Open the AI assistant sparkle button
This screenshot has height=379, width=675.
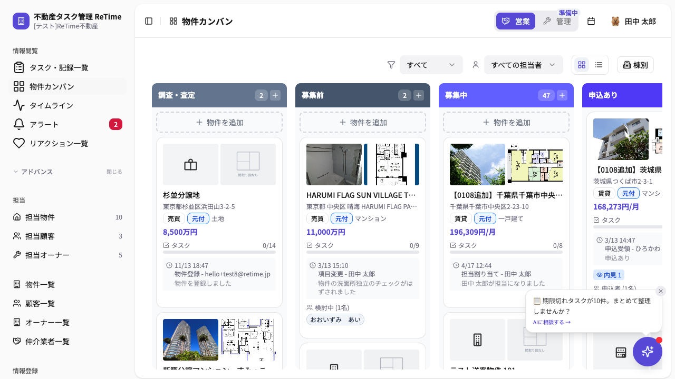(648, 352)
